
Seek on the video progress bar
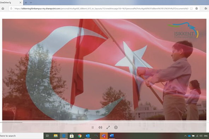(x=104, y=122)
